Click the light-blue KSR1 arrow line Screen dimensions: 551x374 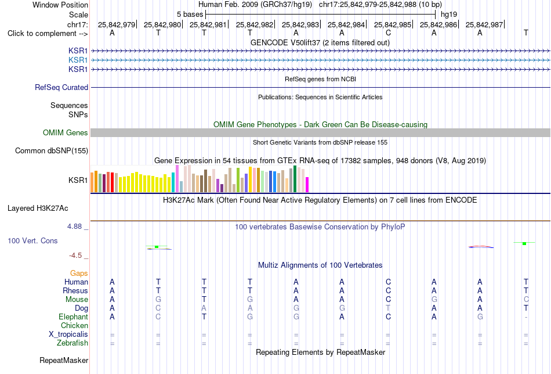pos(321,60)
